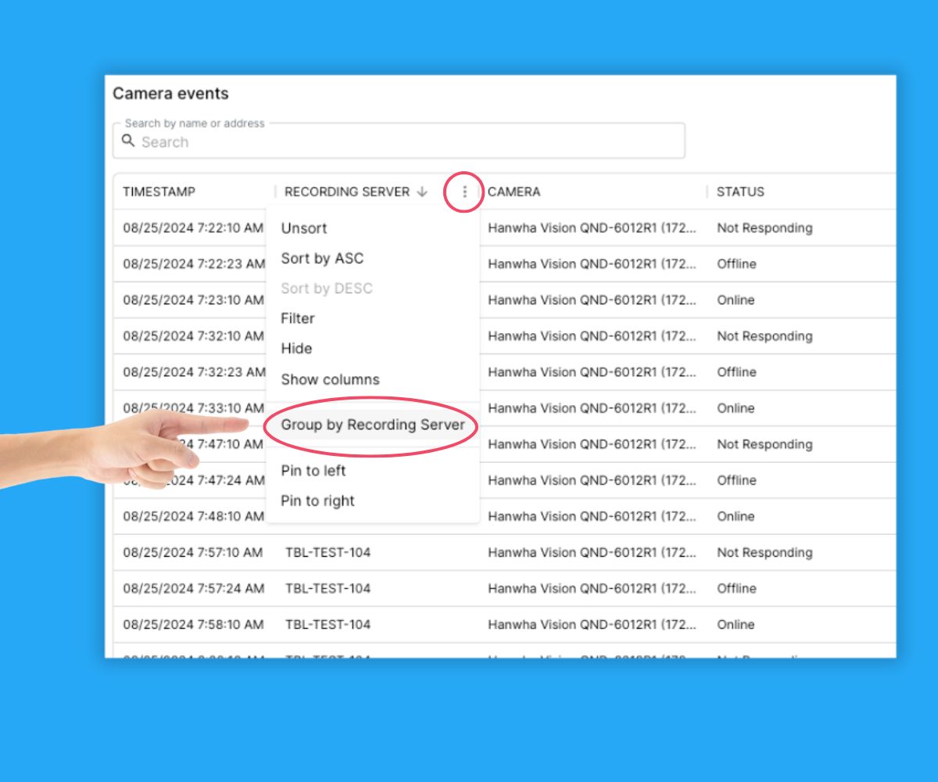Choose "Pin to right"
The width and height of the screenshot is (938, 782).
317,500
